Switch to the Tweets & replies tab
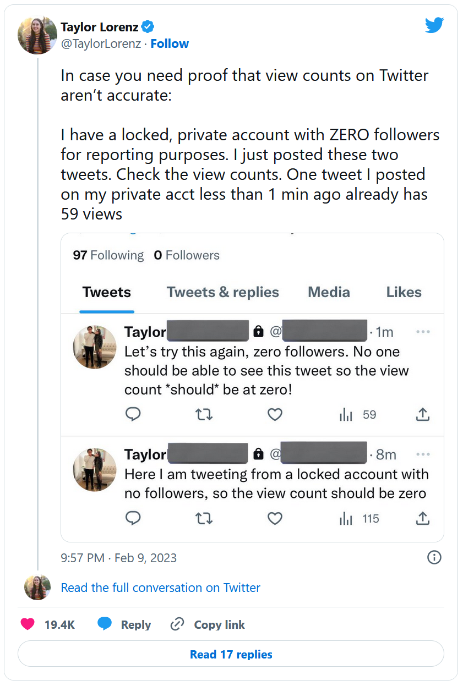Viewport: 463px width, 686px height. 223,292
